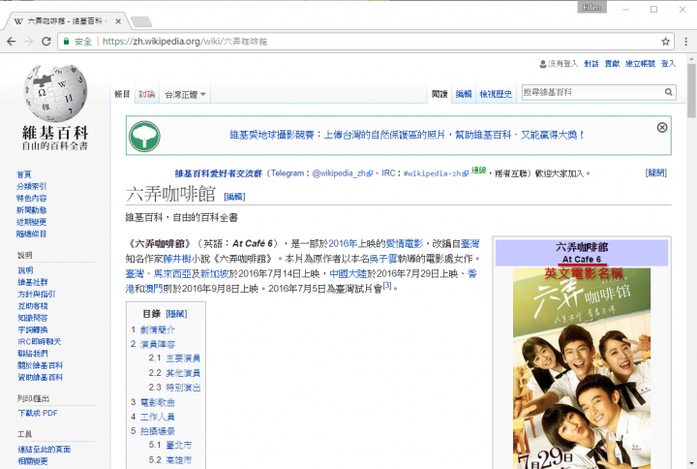Click the 吳子雲 link

pyautogui.click(x=382, y=259)
